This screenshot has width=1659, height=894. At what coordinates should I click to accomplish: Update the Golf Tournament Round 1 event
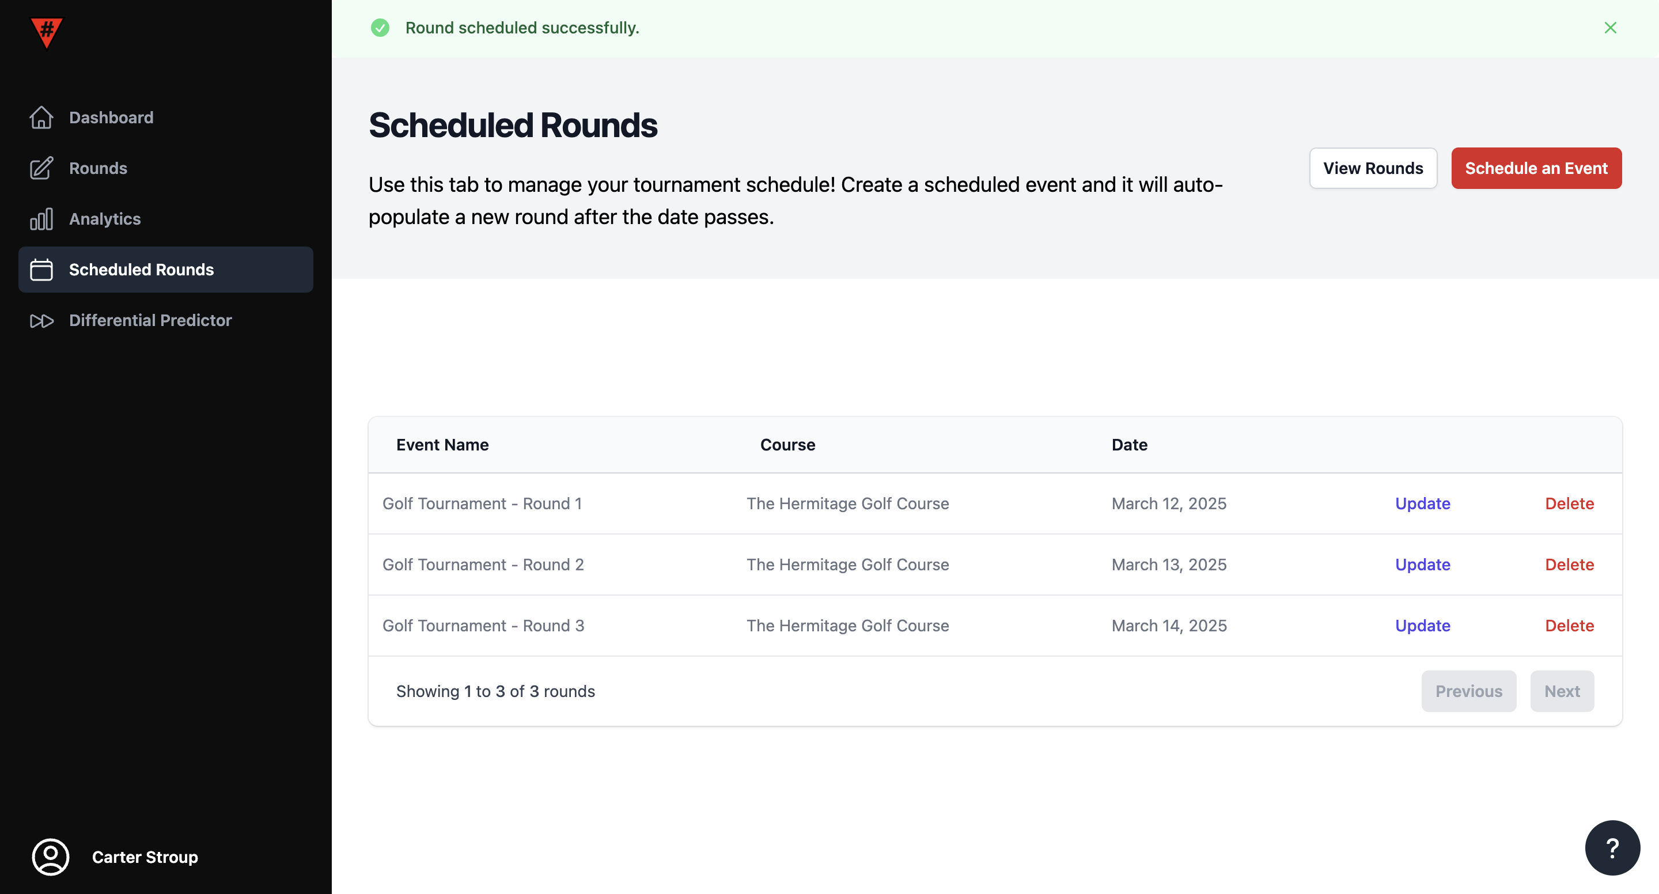(x=1422, y=503)
